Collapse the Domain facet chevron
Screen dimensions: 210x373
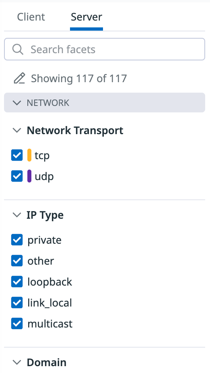coord(17,362)
